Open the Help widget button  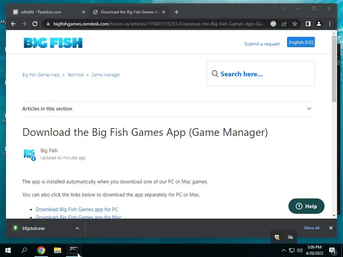click(306, 206)
